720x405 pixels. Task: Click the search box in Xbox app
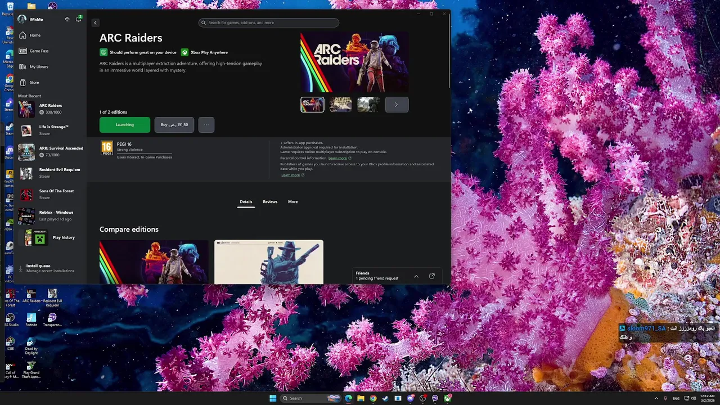pos(269,22)
